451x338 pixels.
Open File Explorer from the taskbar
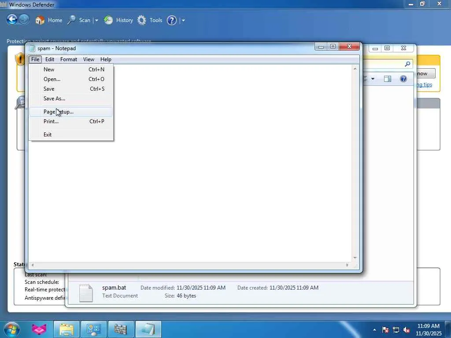point(67,329)
